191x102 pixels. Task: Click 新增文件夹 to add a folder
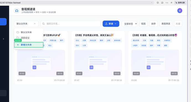point(29,45)
